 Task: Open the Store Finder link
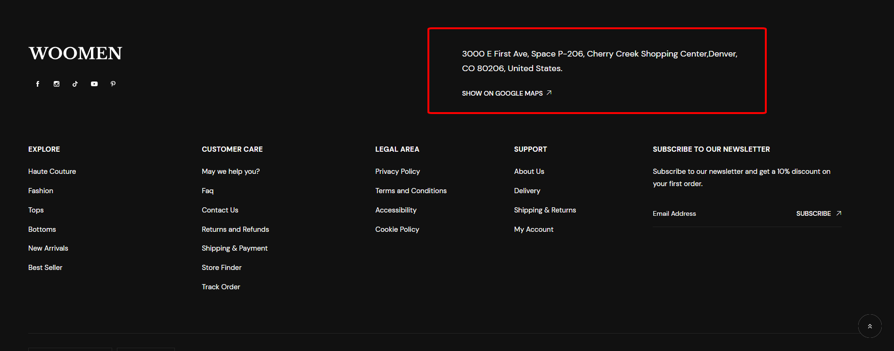point(221,268)
